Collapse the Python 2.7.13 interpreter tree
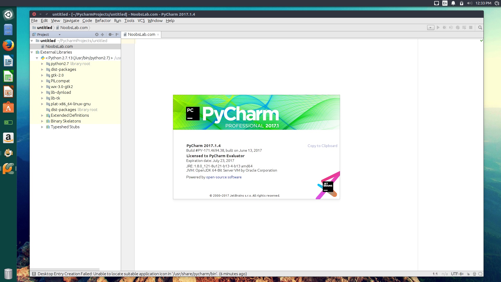The height and width of the screenshot is (282, 501). coord(37,58)
